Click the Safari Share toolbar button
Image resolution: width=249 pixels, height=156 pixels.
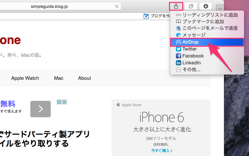[x=176, y=6]
